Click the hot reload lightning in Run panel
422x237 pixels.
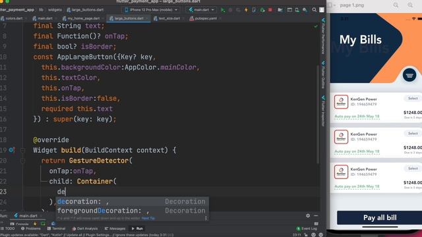(x=35, y=224)
